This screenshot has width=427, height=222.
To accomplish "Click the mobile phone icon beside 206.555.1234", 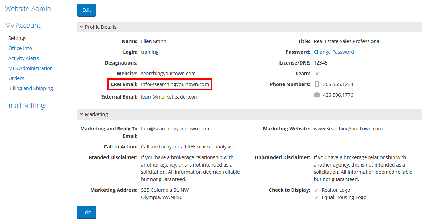I will pos(317,84).
